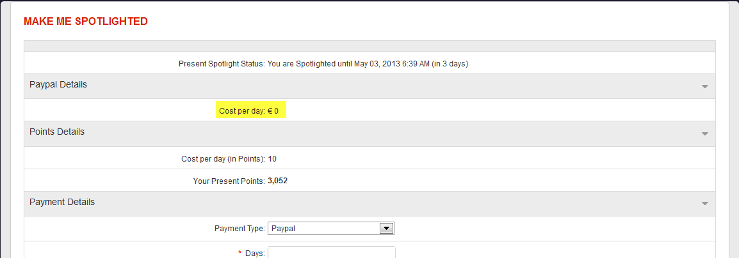The image size is (739, 258).
Task: Collapse the Points Details section arrow
Action: [704, 133]
